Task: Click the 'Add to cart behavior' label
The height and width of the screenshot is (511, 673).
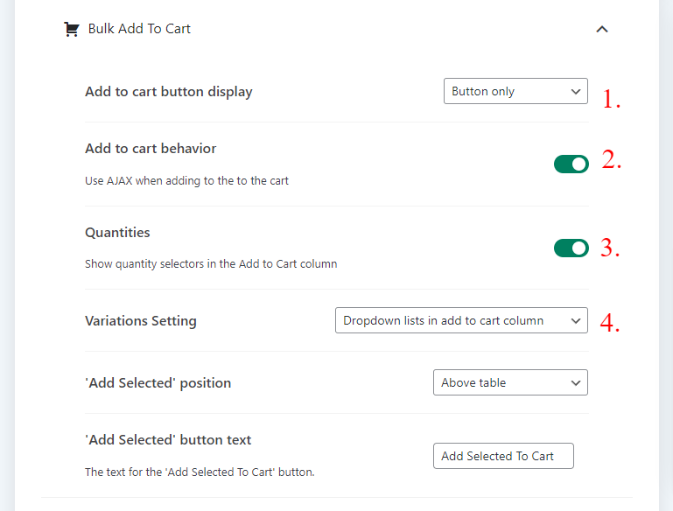Action: (x=151, y=149)
